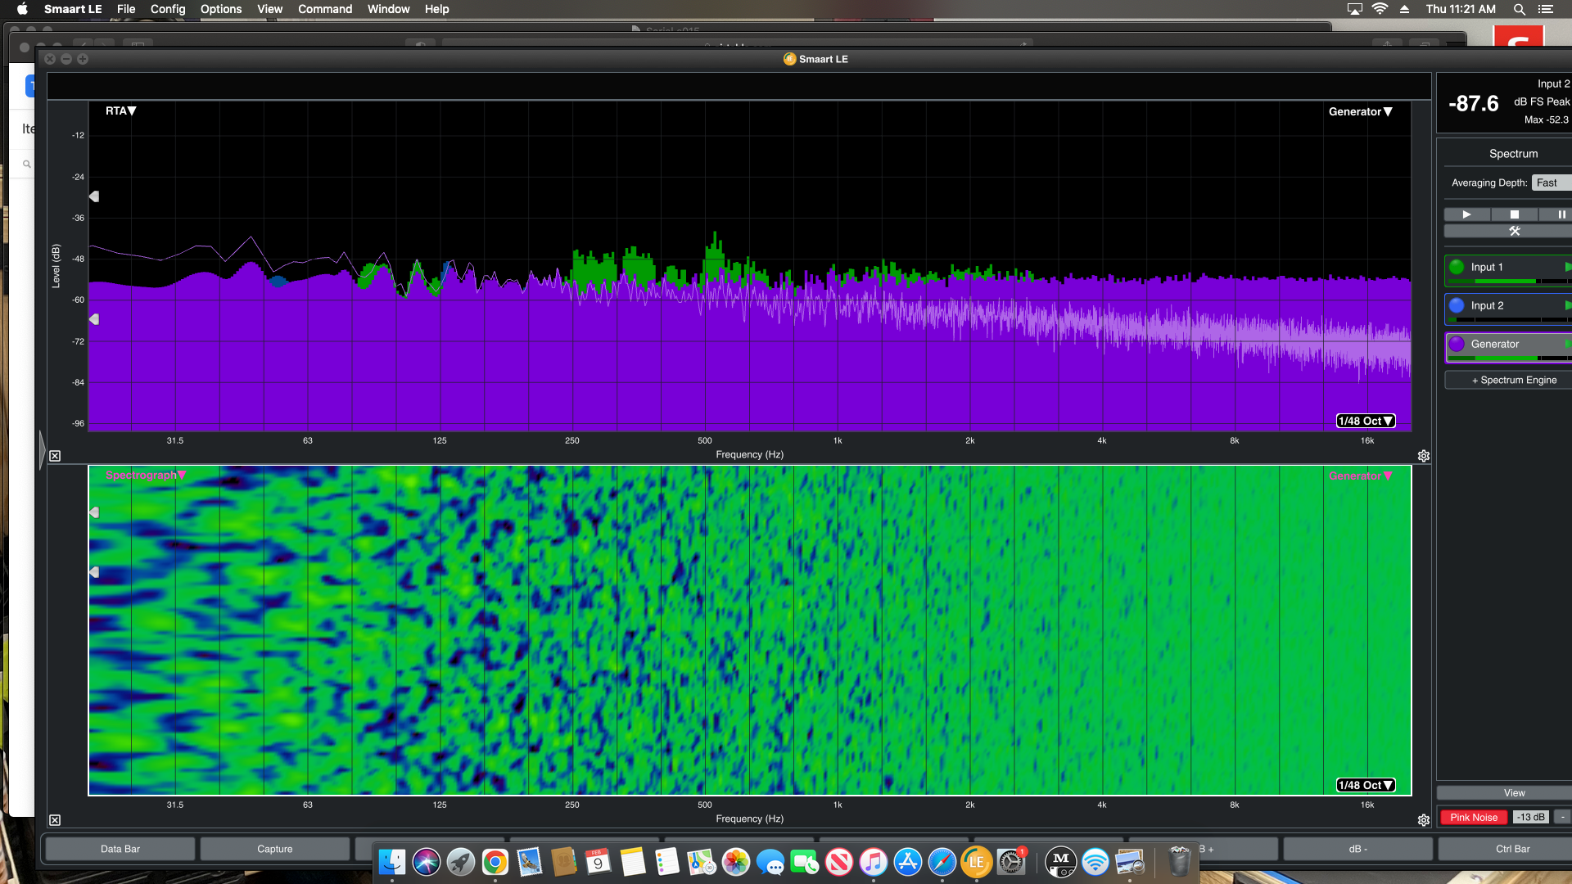1572x884 pixels.
Task: Click the Smaart LE icon in Dock
Action: 977,862
